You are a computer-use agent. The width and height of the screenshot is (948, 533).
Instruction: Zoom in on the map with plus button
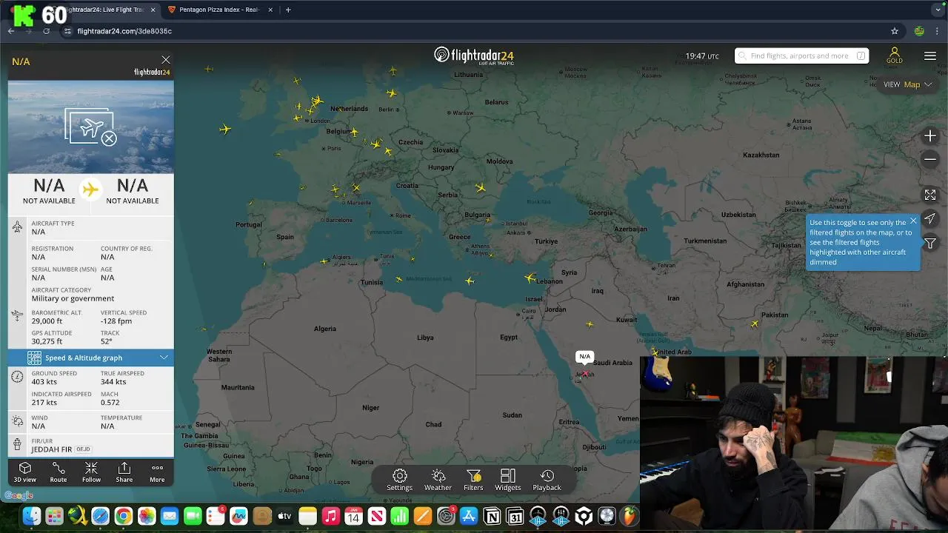[930, 136]
